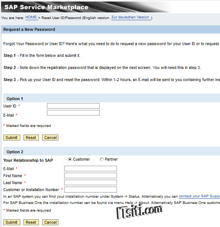Screen dimensions: 220x227
Task: Click the Option 1 User ID label
Action: (x=10, y=106)
